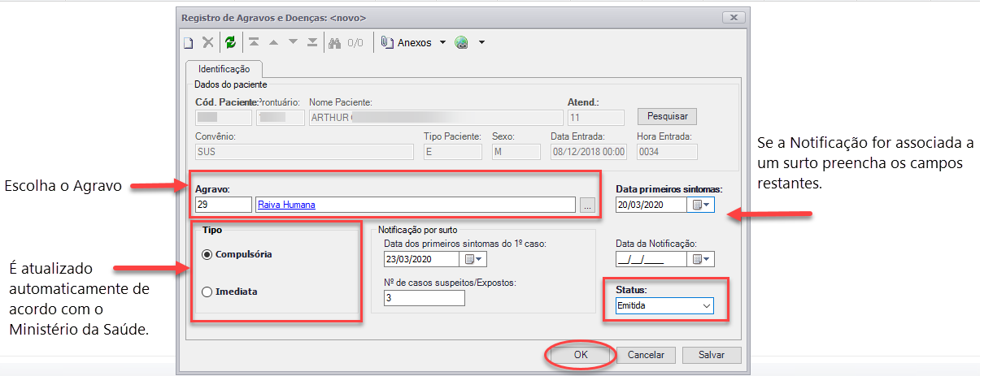Expand dropdown arrow beside globe icon
This screenshot has height=376, width=1006.
click(x=481, y=43)
